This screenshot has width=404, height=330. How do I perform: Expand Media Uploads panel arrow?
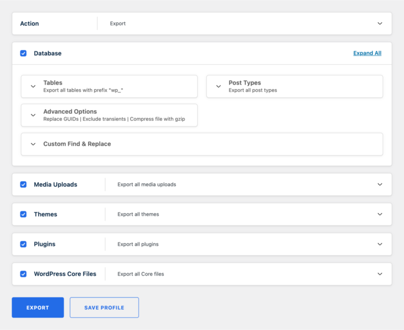(380, 185)
